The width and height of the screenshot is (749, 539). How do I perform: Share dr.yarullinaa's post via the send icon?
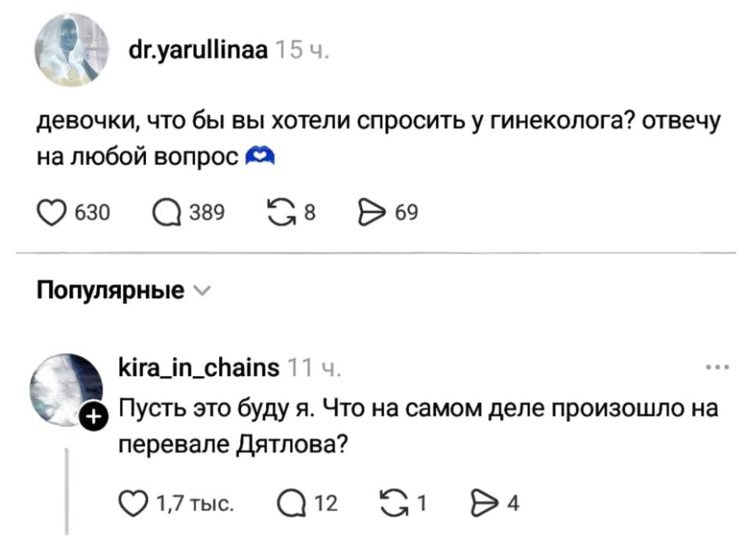pos(373,210)
